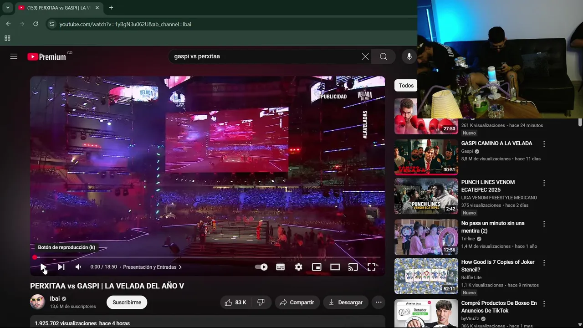Click the video title PERXITAA vs GASPI

pos(107,286)
